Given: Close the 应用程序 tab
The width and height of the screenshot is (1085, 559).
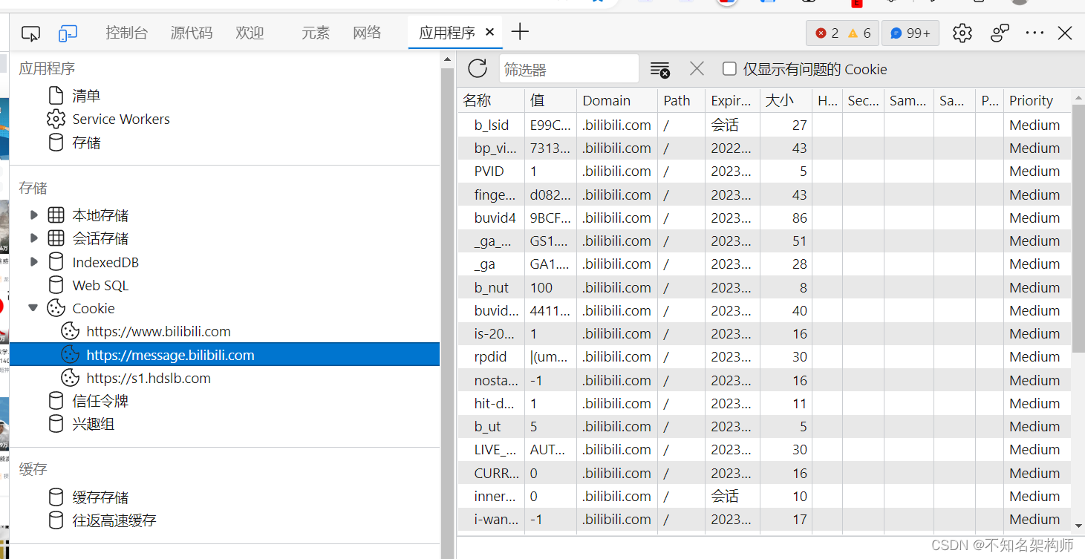Looking at the screenshot, I should [x=489, y=32].
